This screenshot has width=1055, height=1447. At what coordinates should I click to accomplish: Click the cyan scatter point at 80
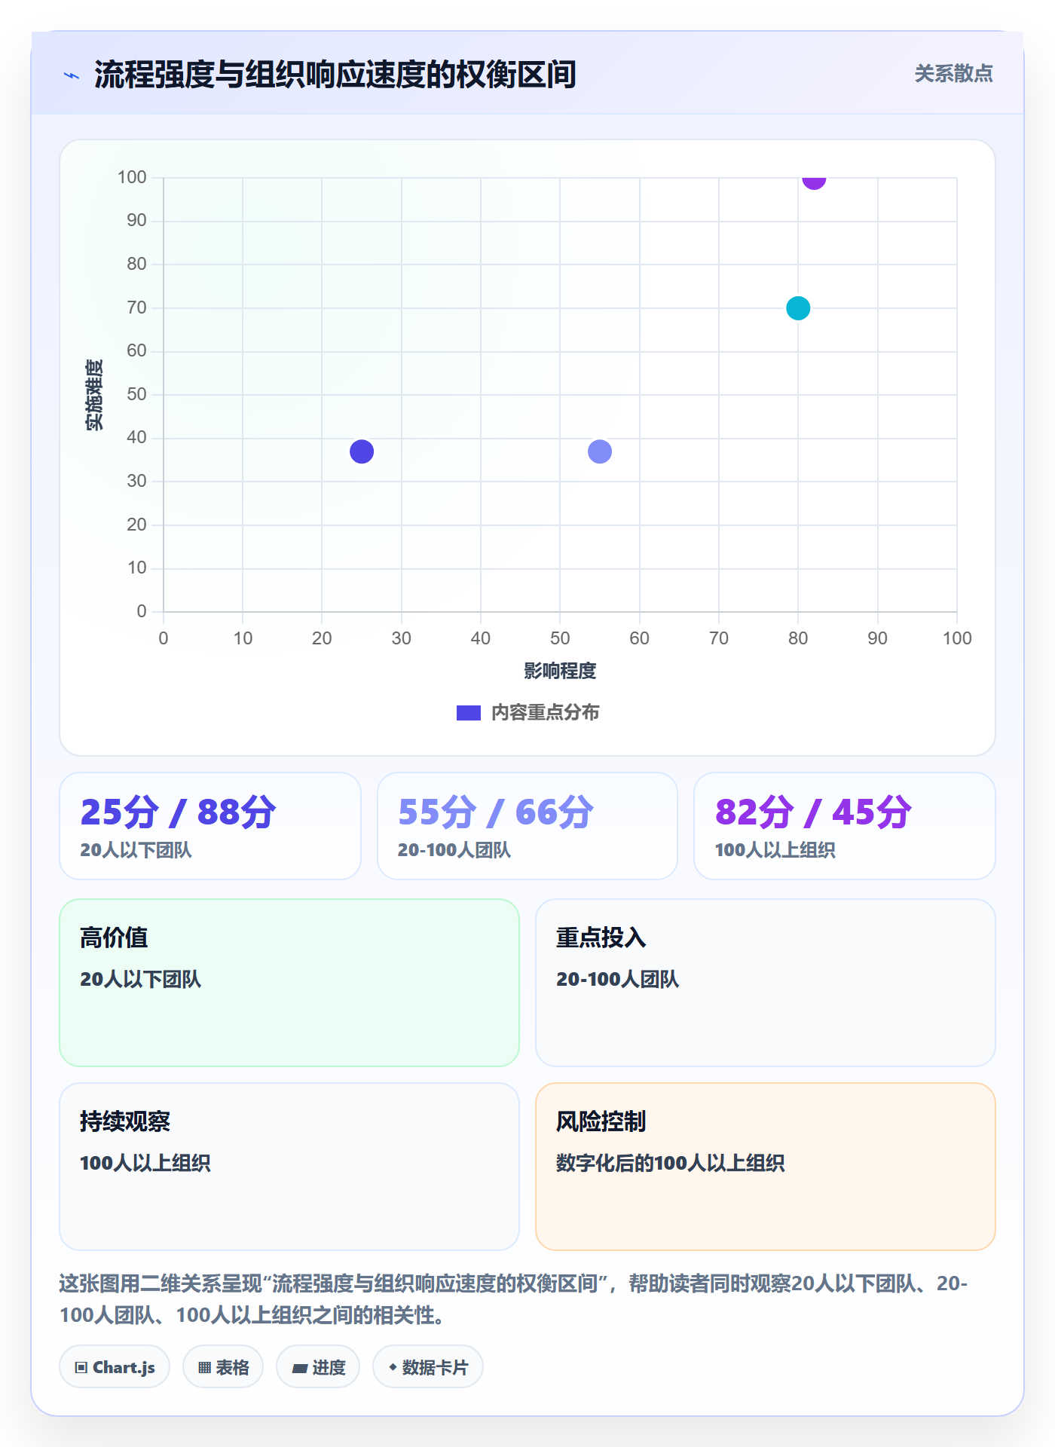[798, 308]
